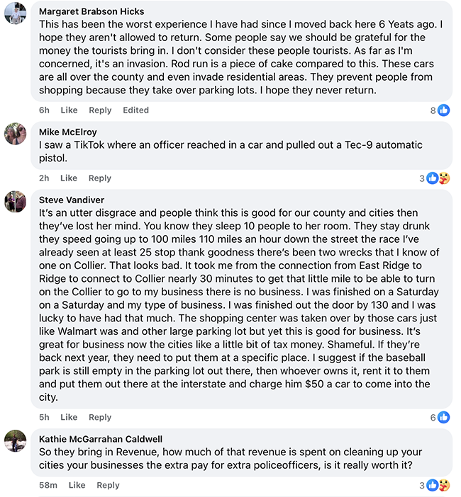This screenshot has height=497, width=461.
Task: Reply to Steve Vandiver's comment
Action: [x=100, y=418]
